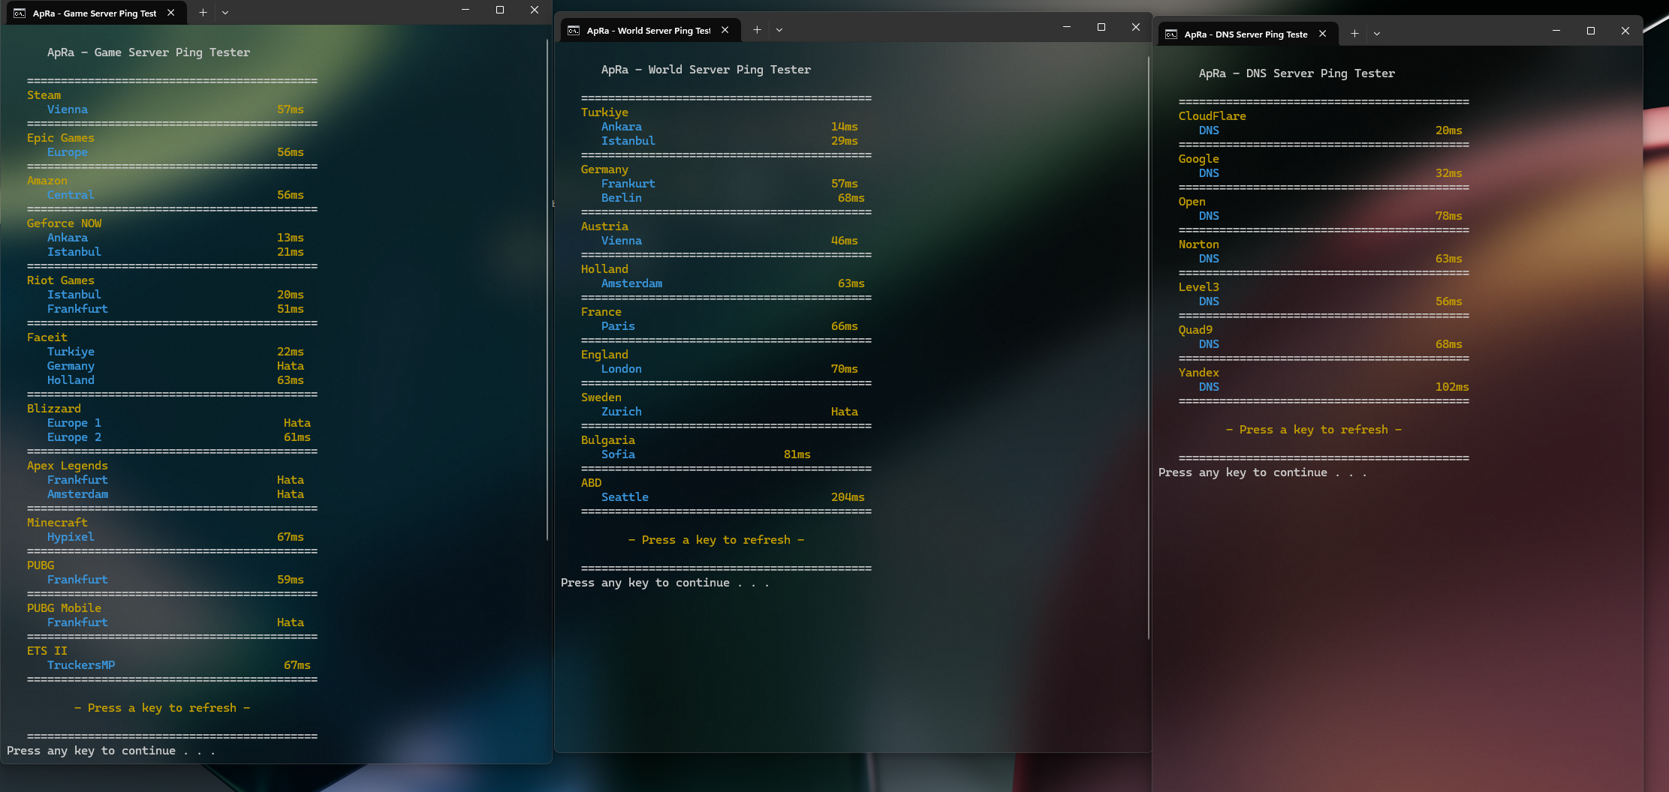The width and height of the screenshot is (1669, 792).
Task: Open new tab in World Server window
Action: point(757,30)
